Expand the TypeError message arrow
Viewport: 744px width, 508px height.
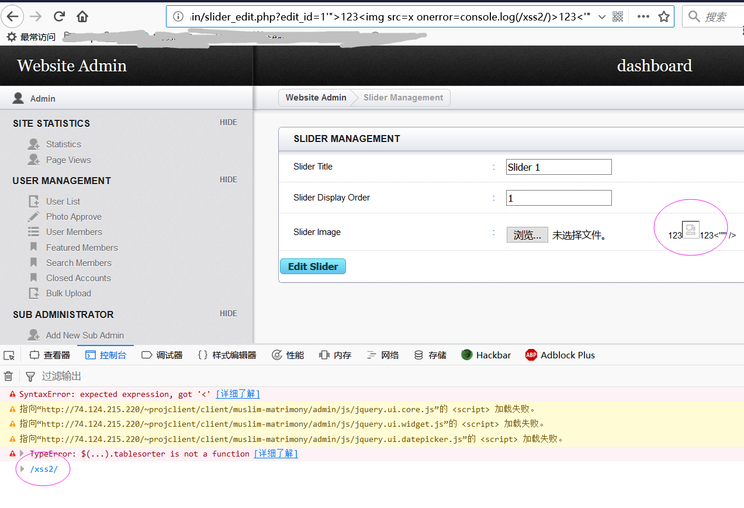click(x=22, y=453)
